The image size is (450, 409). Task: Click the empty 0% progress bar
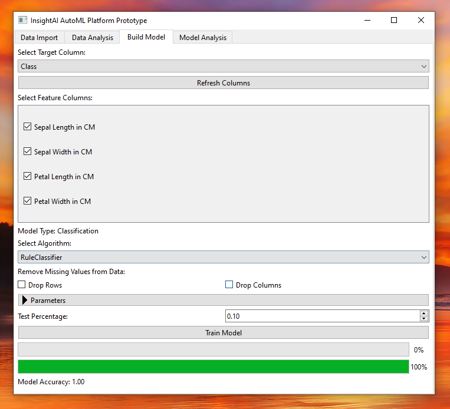pos(213,349)
